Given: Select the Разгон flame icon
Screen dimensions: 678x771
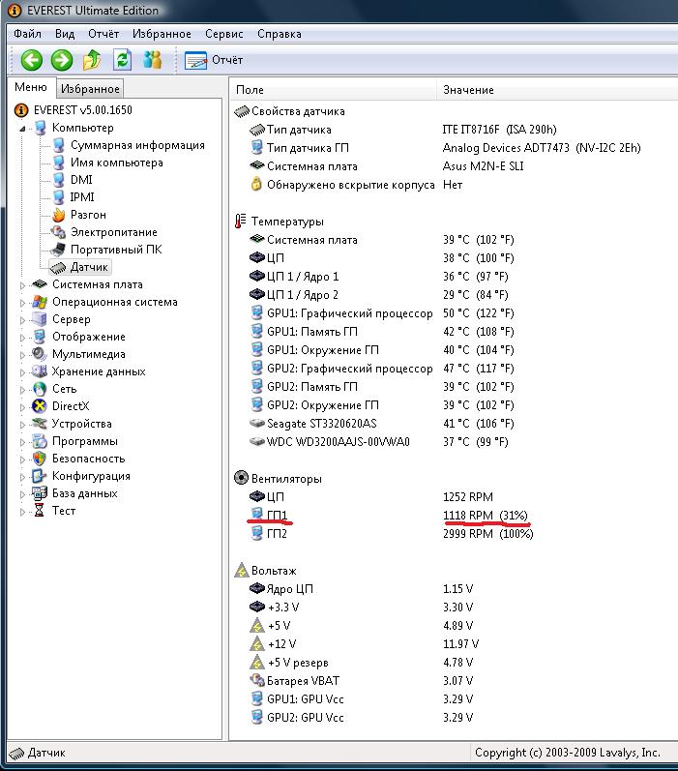Looking at the screenshot, I should [58, 215].
